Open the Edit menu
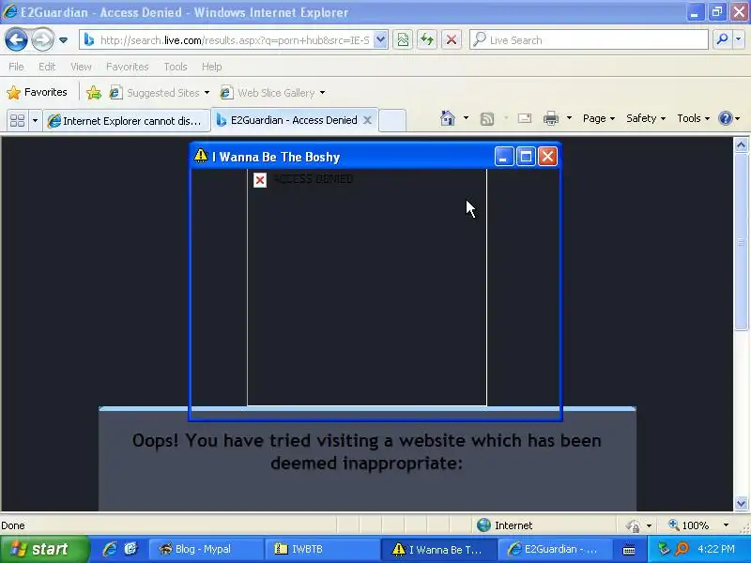This screenshot has width=751, height=563. tap(47, 67)
